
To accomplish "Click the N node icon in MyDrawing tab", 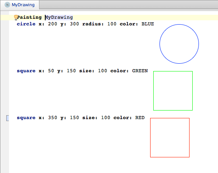I will coord(7,5).
